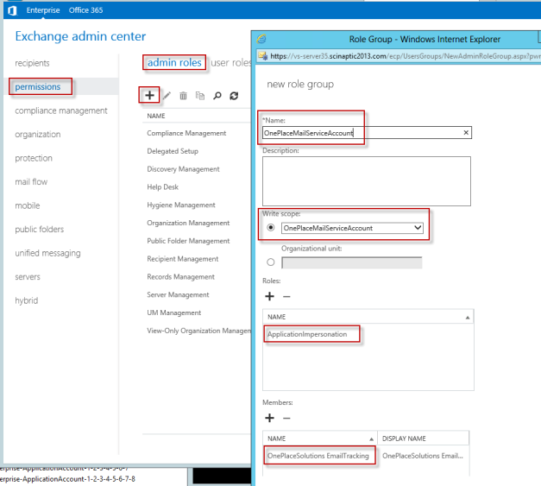
Task: Select the Hygiene Management role group
Action: pyautogui.click(x=181, y=205)
